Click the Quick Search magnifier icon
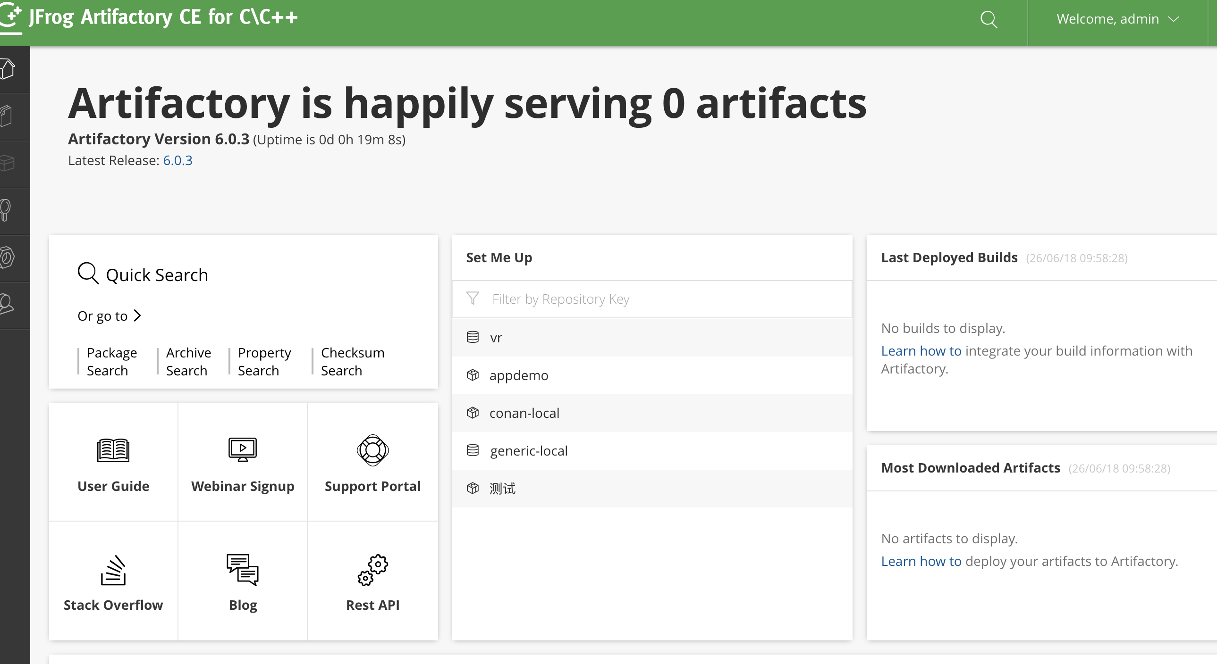This screenshot has width=1217, height=664. click(x=88, y=273)
